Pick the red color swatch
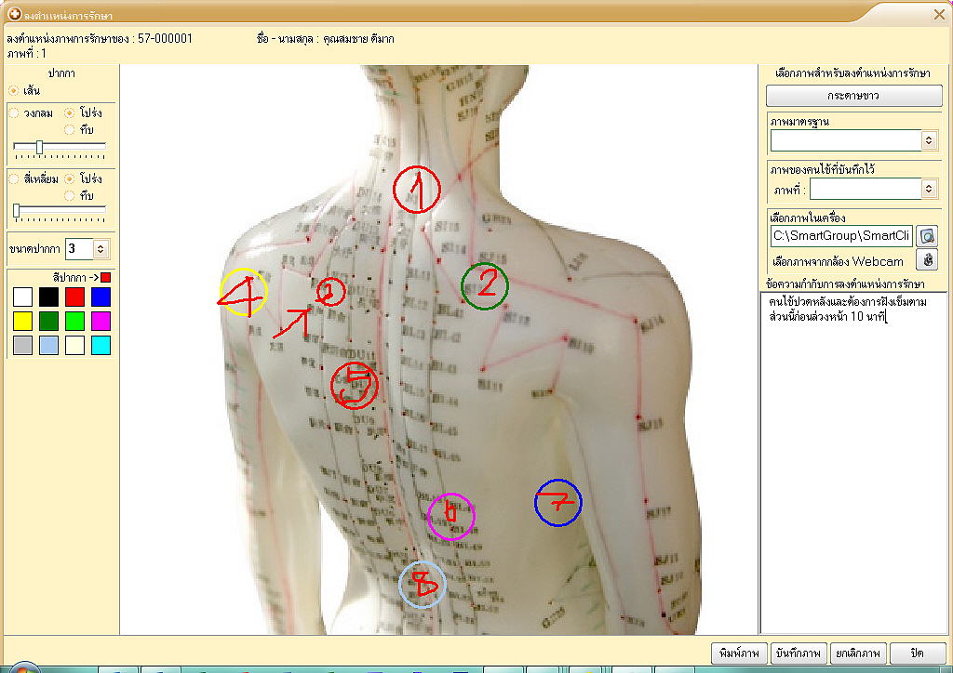Screen dimensions: 953x673 74,297
